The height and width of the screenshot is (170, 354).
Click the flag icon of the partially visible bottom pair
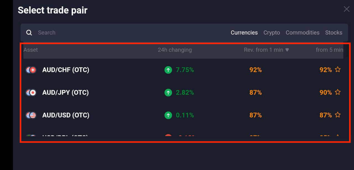coord(31,136)
